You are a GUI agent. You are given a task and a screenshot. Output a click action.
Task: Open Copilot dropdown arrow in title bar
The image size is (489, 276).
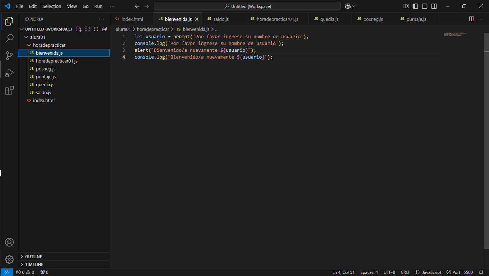[x=354, y=6]
